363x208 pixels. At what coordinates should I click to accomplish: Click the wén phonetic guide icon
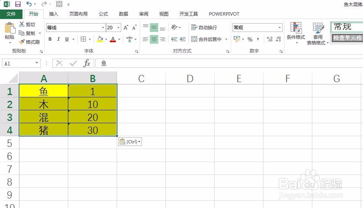tap(129, 39)
